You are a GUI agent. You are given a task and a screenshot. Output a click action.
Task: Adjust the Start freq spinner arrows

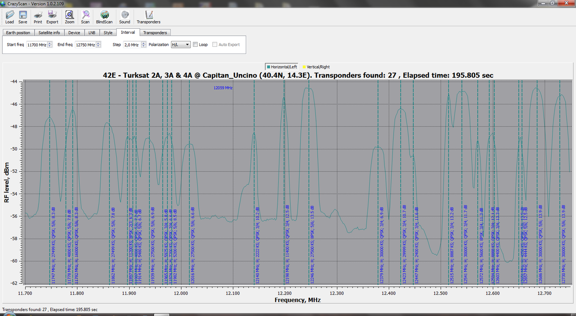click(x=50, y=45)
